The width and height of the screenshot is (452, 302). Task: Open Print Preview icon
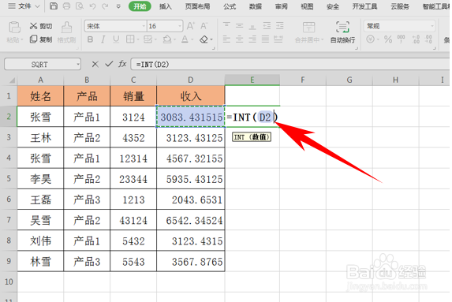79,6
